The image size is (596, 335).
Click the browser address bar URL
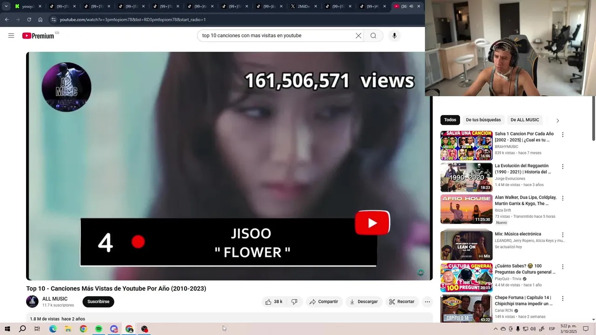click(x=133, y=20)
